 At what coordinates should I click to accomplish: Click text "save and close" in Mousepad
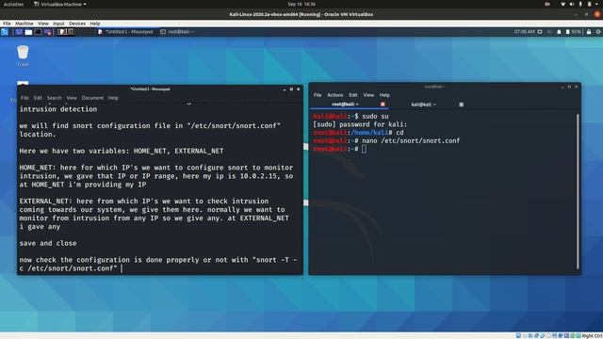[x=48, y=243]
